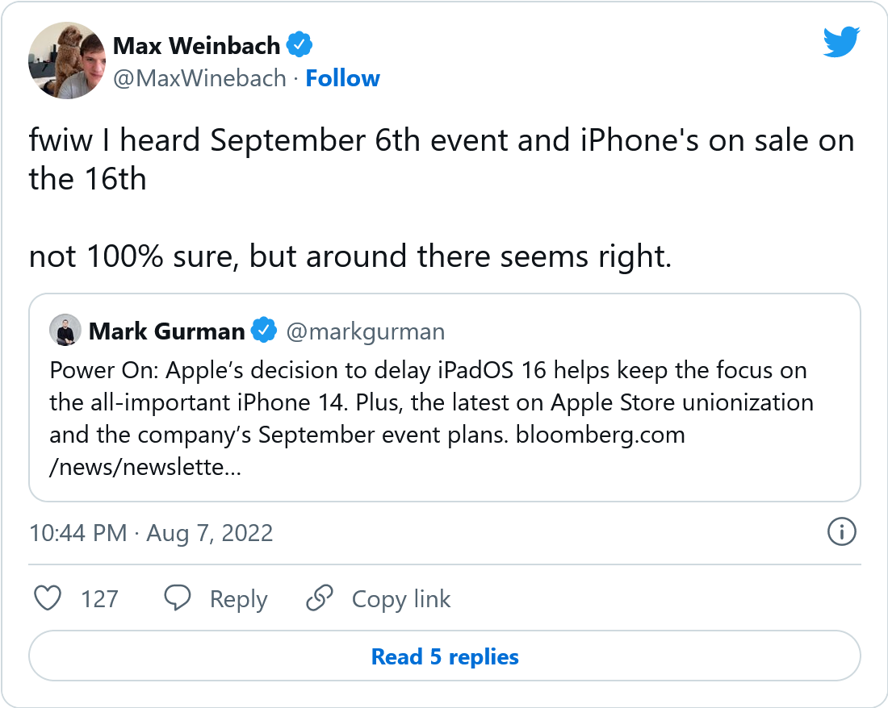Like the tweet with heart icon
The image size is (888, 708).
coord(49,598)
